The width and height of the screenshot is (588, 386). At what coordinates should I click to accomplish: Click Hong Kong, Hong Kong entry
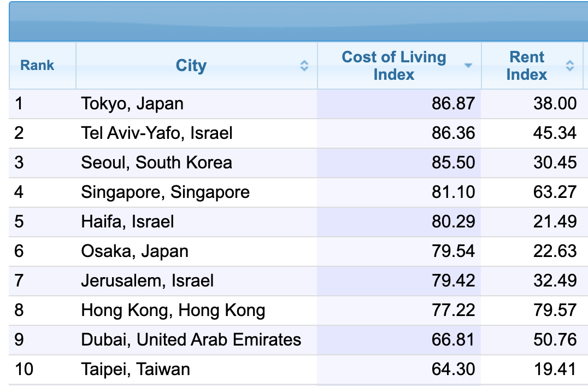coord(173,310)
